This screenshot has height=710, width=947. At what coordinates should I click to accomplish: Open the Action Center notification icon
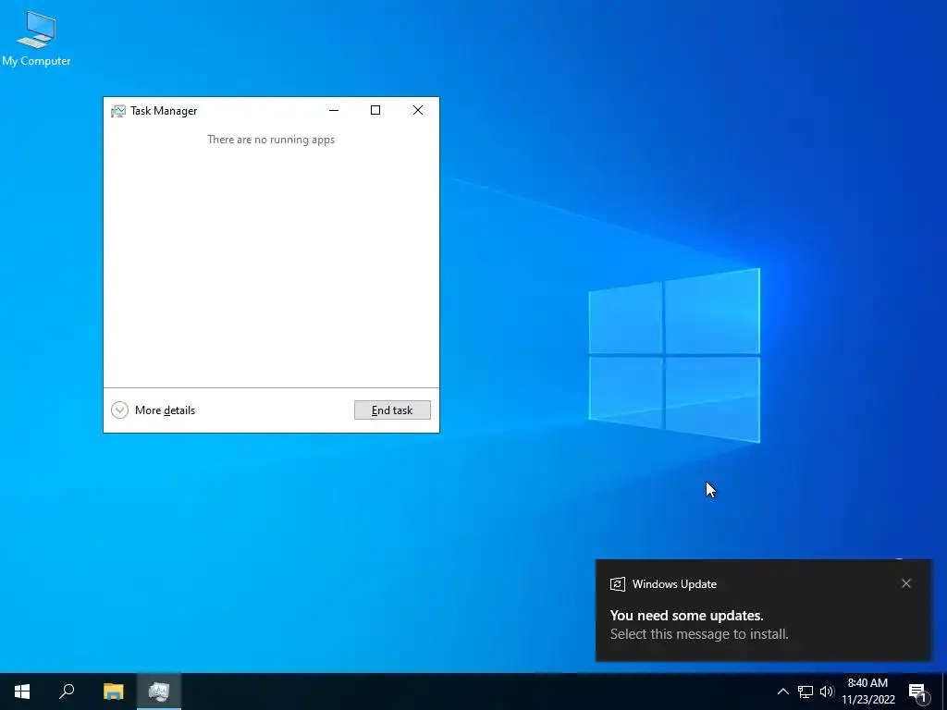(918, 692)
